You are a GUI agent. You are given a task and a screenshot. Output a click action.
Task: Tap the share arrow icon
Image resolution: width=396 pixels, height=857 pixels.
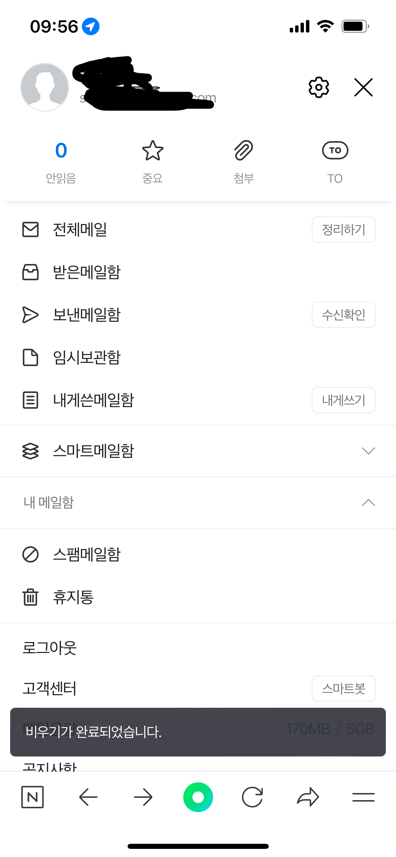[308, 797]
